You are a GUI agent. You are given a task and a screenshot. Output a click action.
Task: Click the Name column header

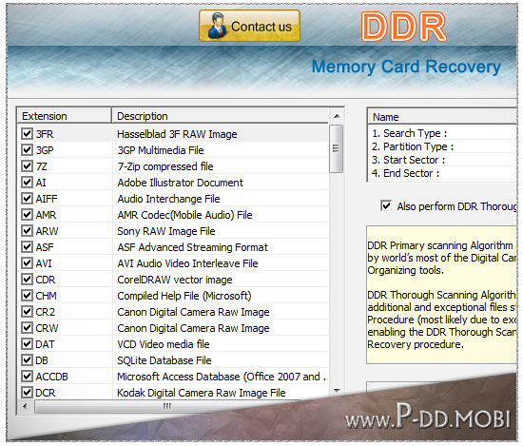[x=442, y=117]
